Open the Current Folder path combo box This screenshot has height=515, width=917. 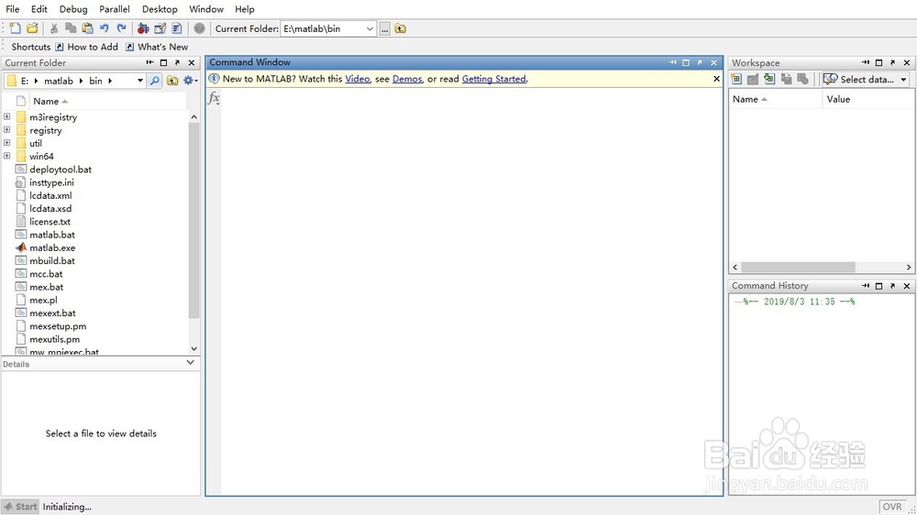click(328, 28)
